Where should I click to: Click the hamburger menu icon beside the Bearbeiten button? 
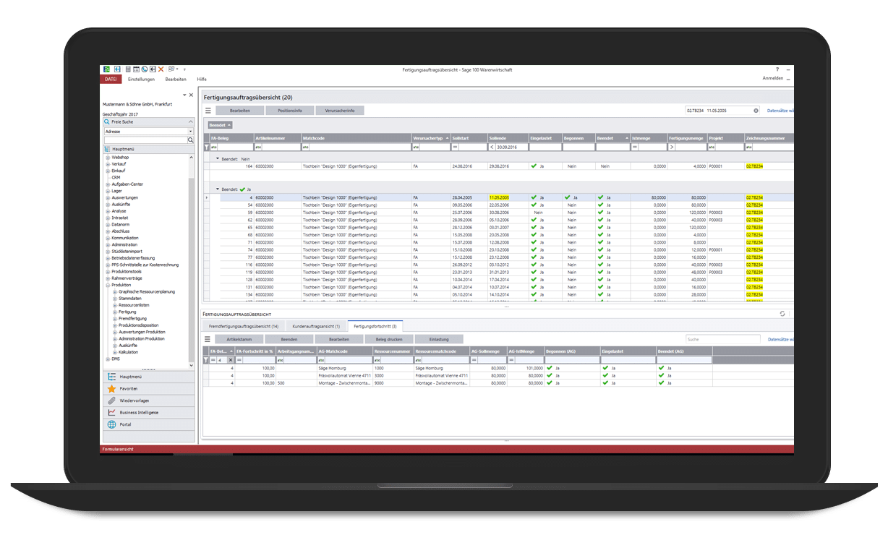(208, 110)
